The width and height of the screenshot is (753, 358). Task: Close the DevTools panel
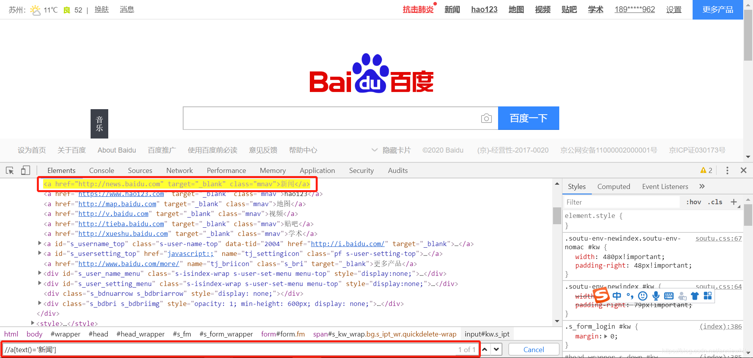(x=743, y=171)
